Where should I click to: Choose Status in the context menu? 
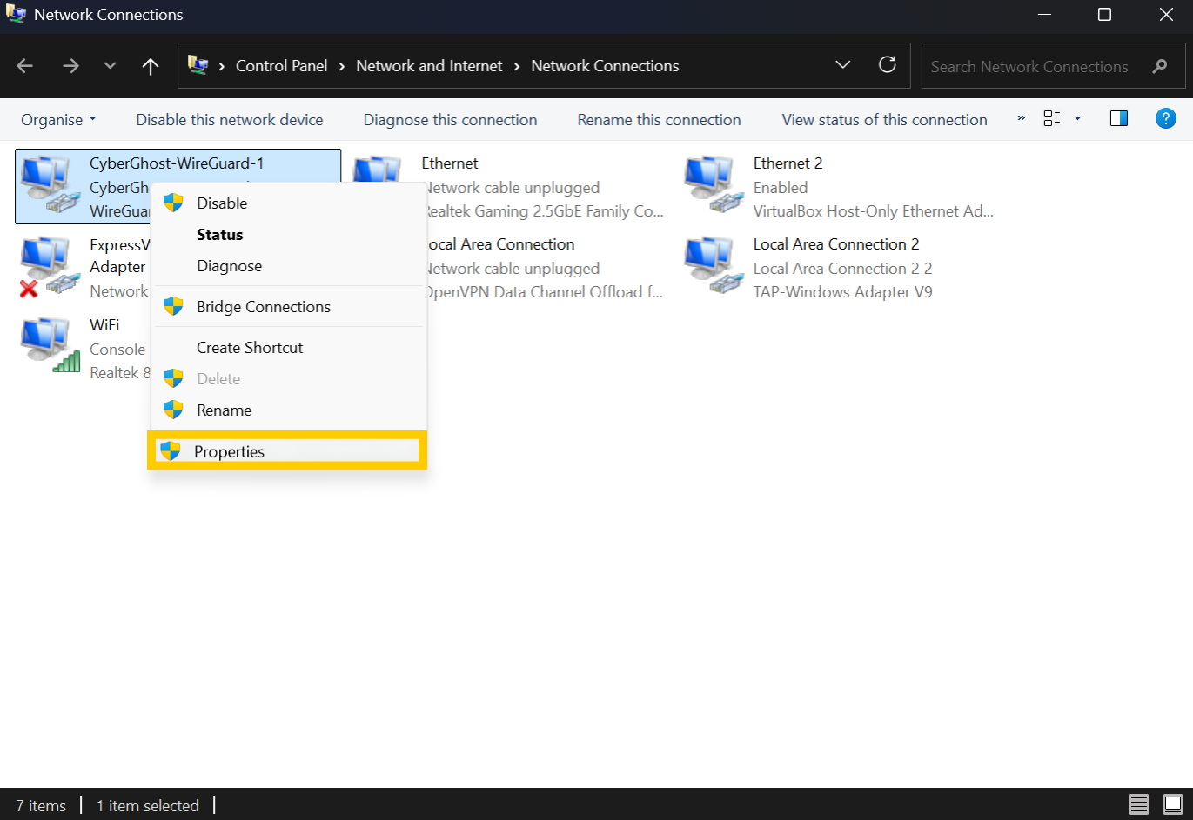tap(291, 235)
